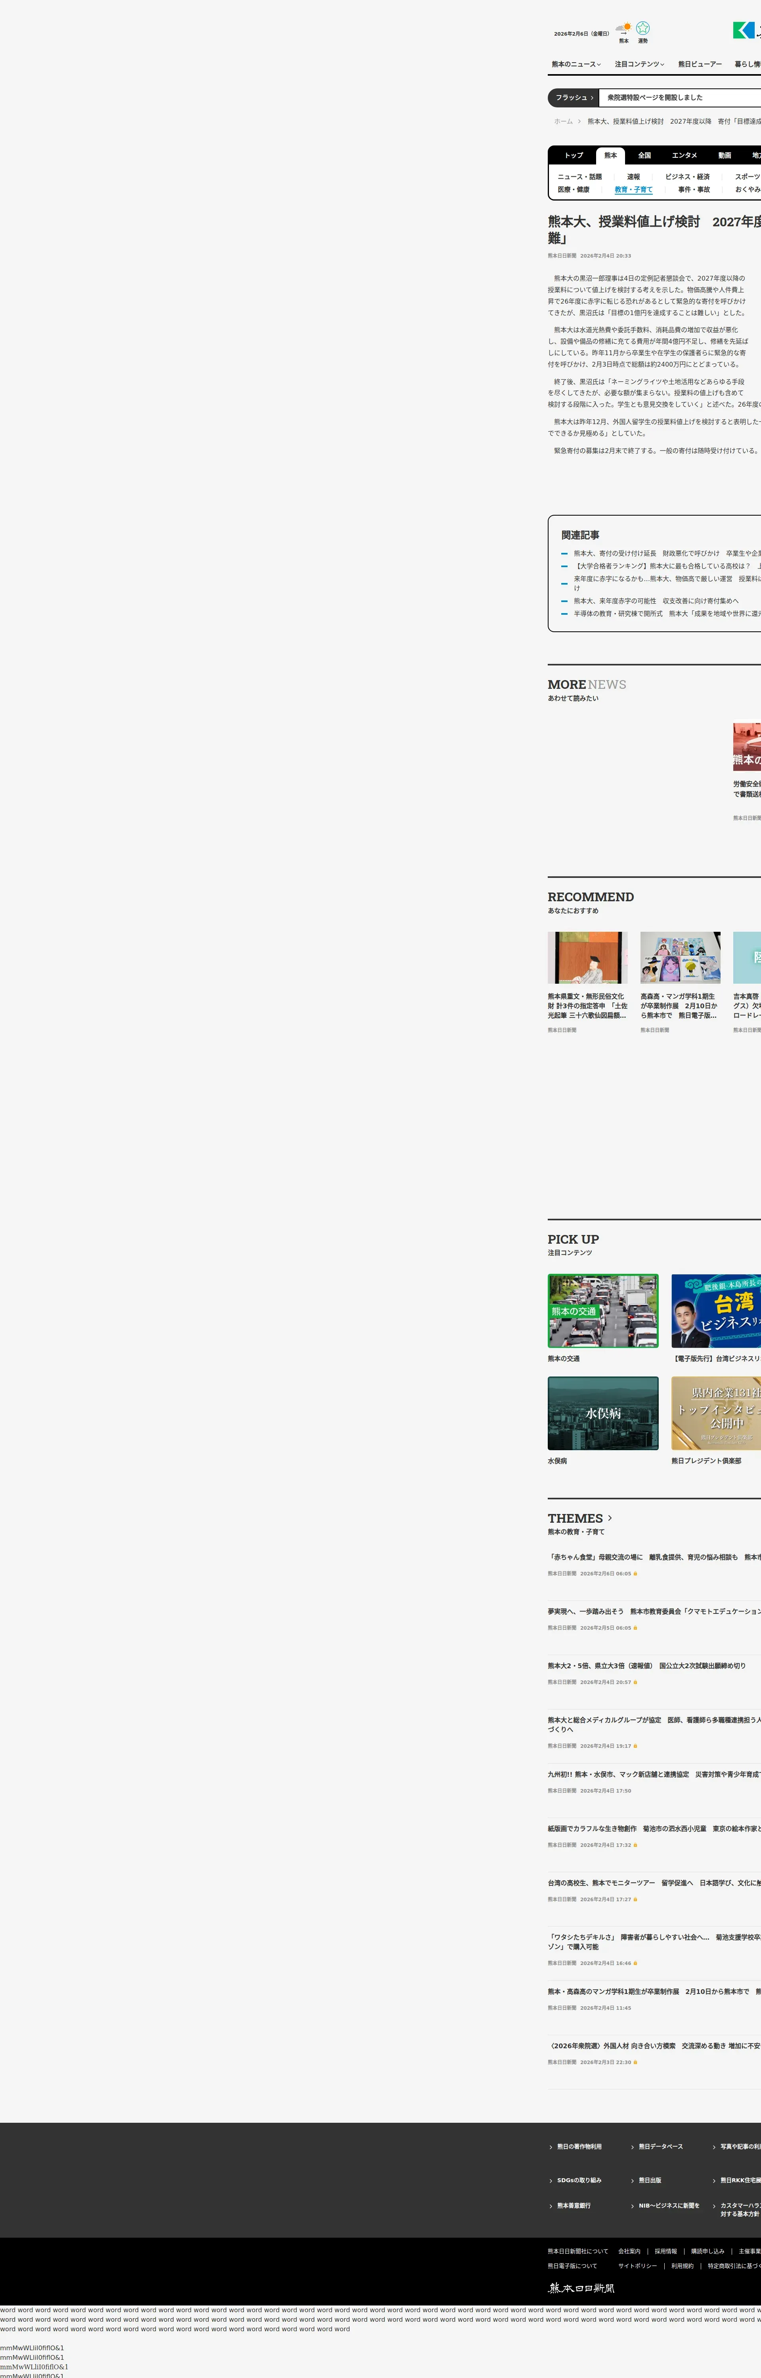Open the フラッシュ news ticker label
Image resolution: width=761 pixels, height=2378 pixels.
click(574, 98)
